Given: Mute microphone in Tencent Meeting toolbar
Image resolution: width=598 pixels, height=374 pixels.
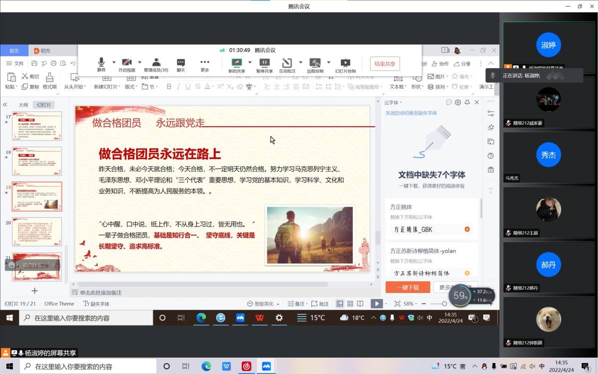Looking at the screenshot, I should [101, 65].
